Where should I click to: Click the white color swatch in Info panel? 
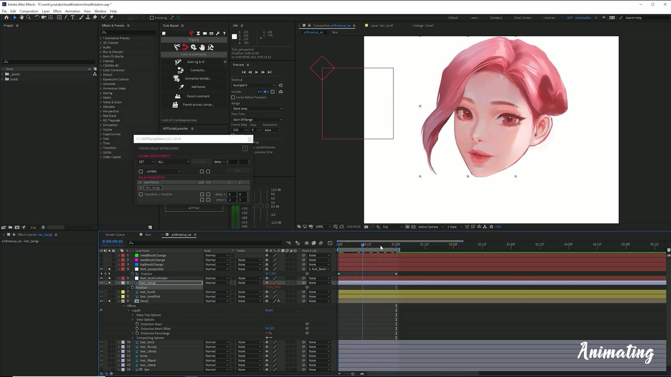click(234, 36)
